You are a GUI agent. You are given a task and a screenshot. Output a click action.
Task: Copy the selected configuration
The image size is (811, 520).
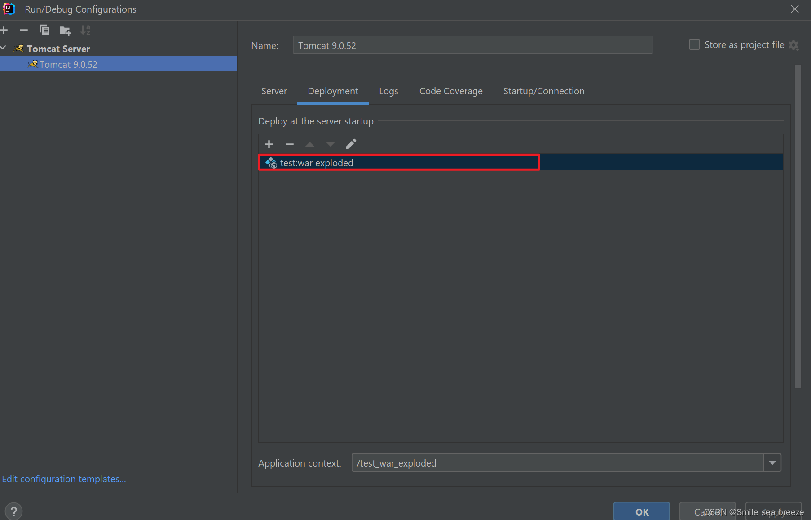tap(44, 30)
